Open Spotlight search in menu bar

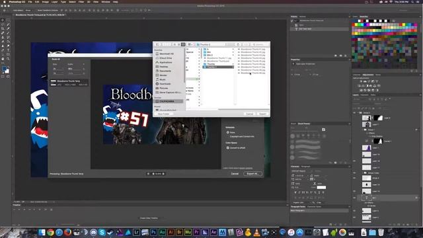(412, 2)
